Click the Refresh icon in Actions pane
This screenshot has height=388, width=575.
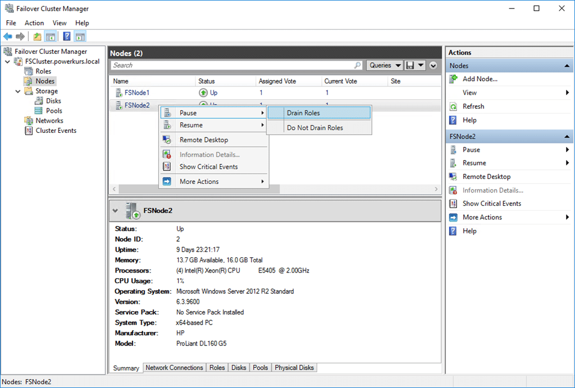click(x=454, y=107)
